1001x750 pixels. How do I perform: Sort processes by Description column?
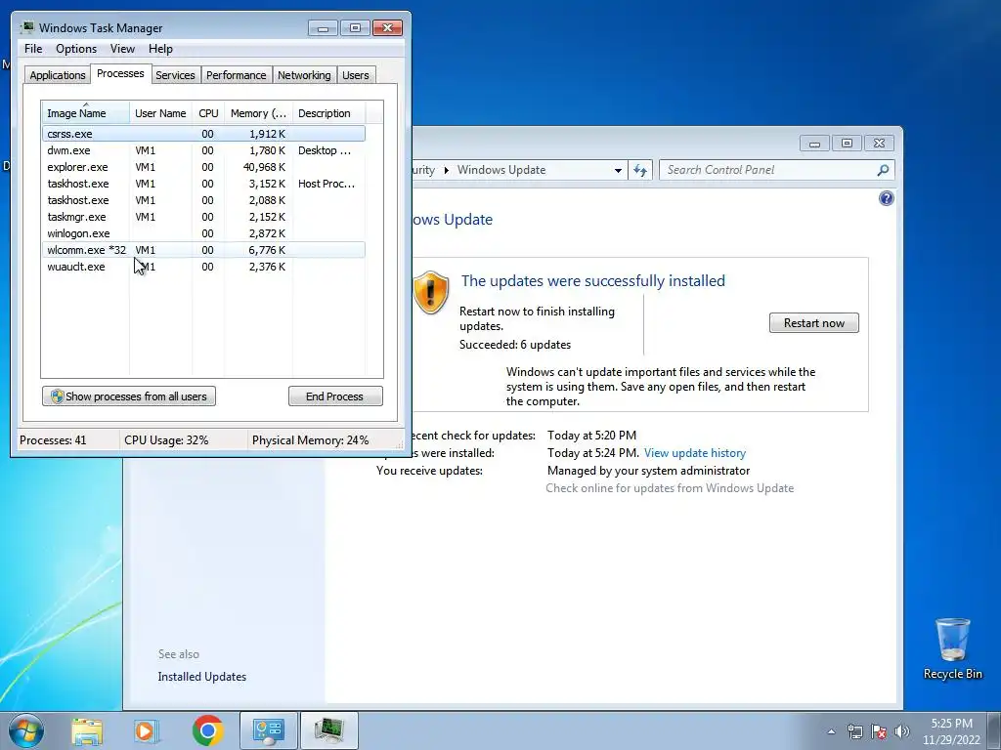328,113
